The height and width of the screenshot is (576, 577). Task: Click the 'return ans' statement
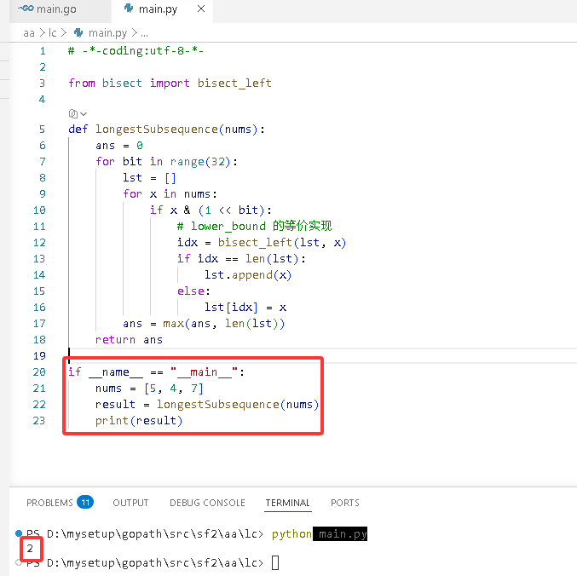click(129, 339)
